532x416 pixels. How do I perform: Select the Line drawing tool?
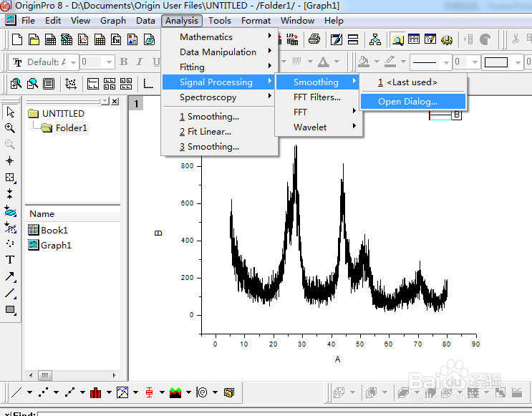[10, 293]
